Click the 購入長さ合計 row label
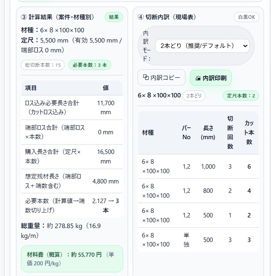271x276 pixels. pyautogui.click(x=53, y=156)
